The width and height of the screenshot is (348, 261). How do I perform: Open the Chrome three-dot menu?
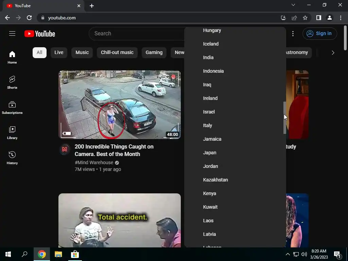pos(341,18)
